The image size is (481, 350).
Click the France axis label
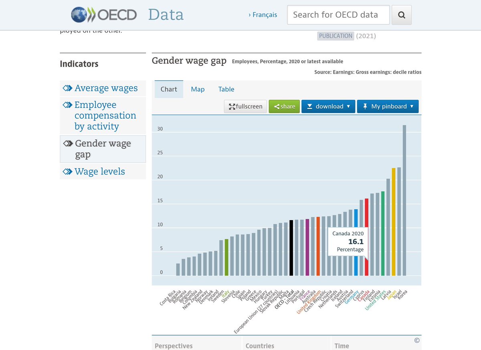click(304, 294)
